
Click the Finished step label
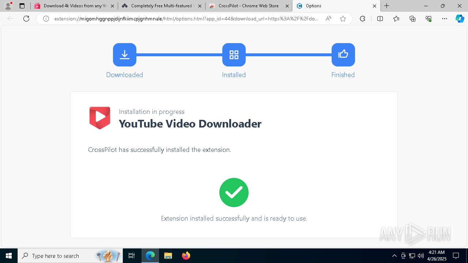(x=343, y=75)
